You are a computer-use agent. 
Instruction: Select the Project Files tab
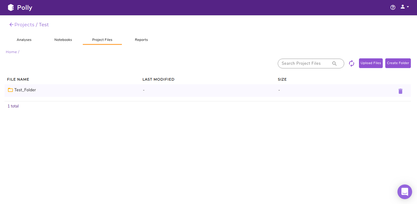(x=102, y=39)
